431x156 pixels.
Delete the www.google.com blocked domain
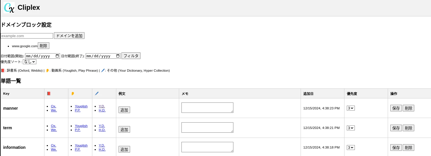(44, 46)
